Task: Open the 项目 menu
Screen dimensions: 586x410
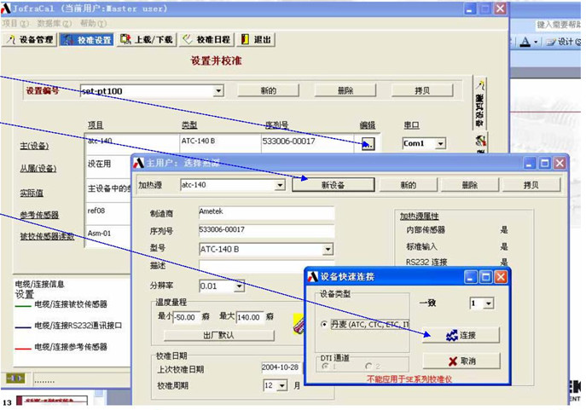Action: tap(11, 24)
